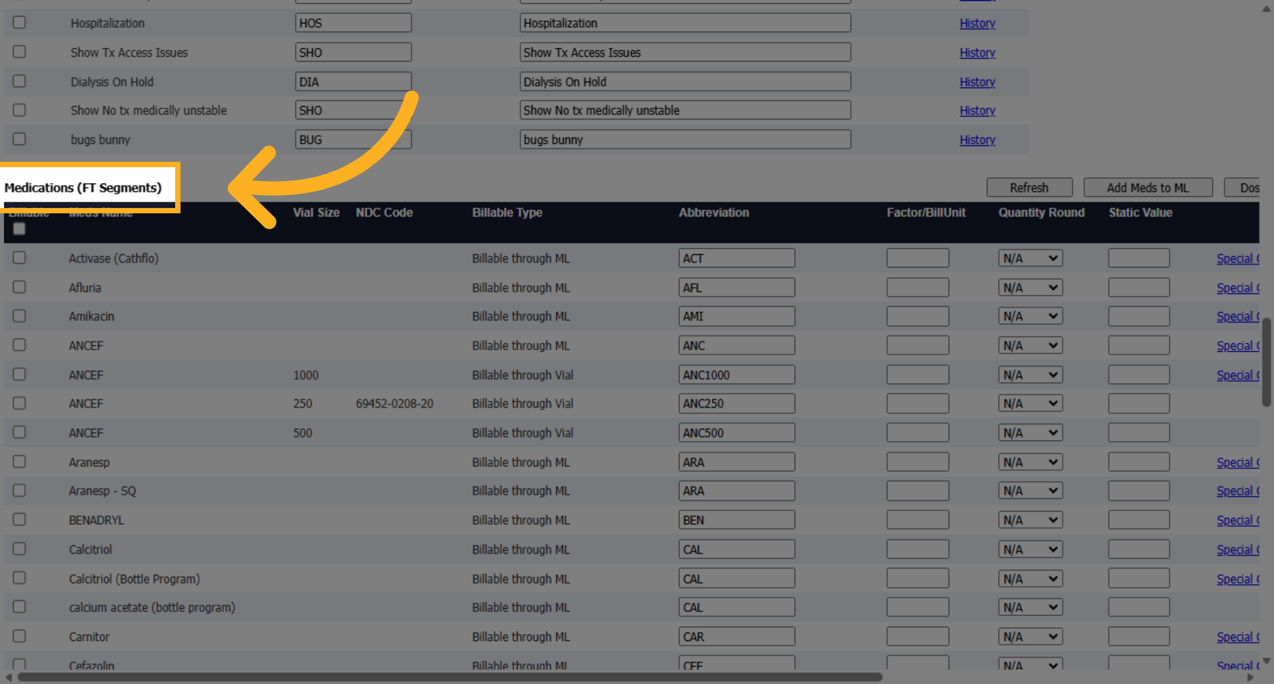Sort by NDC Code column header
The height and width of the screenshot is (684, 1274).
(x=384, y=212)
